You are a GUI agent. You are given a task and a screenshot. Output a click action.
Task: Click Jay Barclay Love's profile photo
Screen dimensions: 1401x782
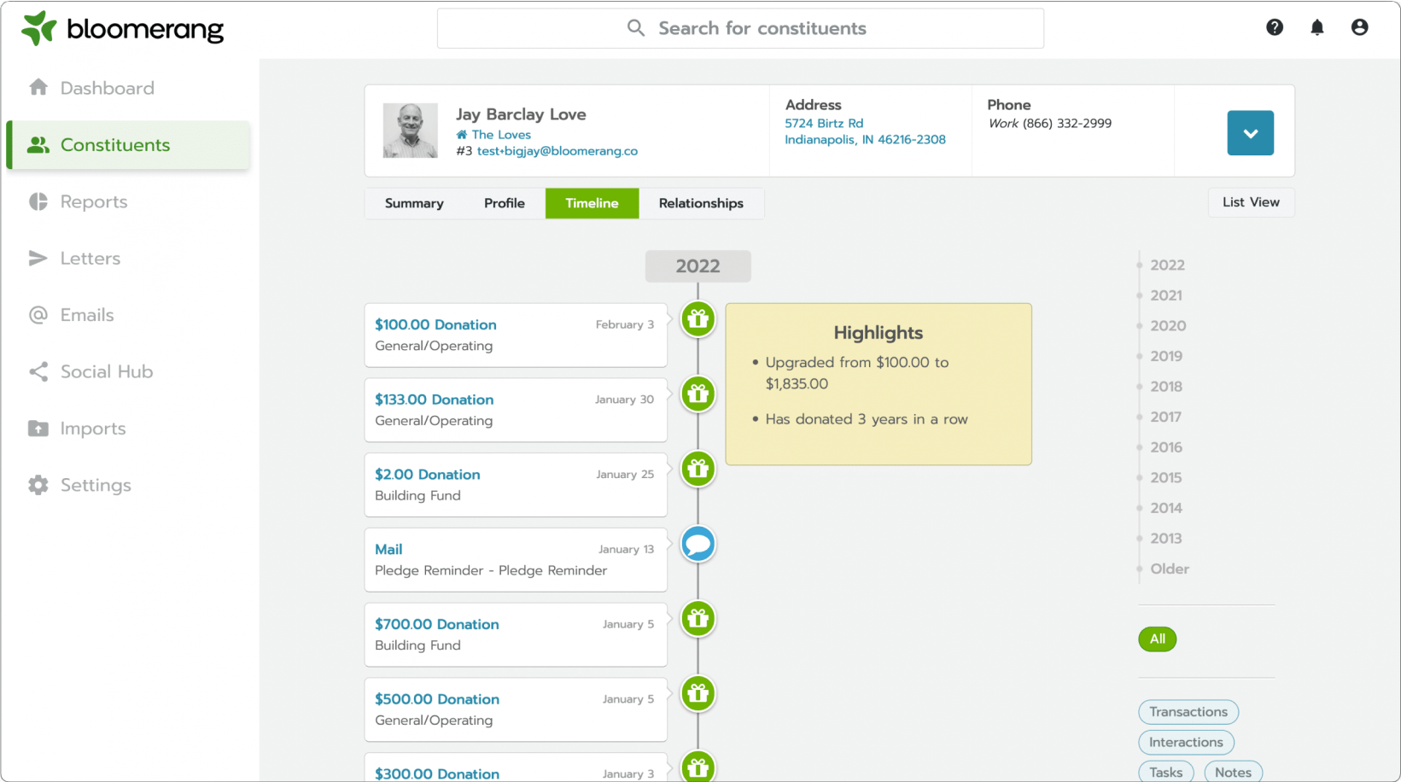[x=411, y=131]
